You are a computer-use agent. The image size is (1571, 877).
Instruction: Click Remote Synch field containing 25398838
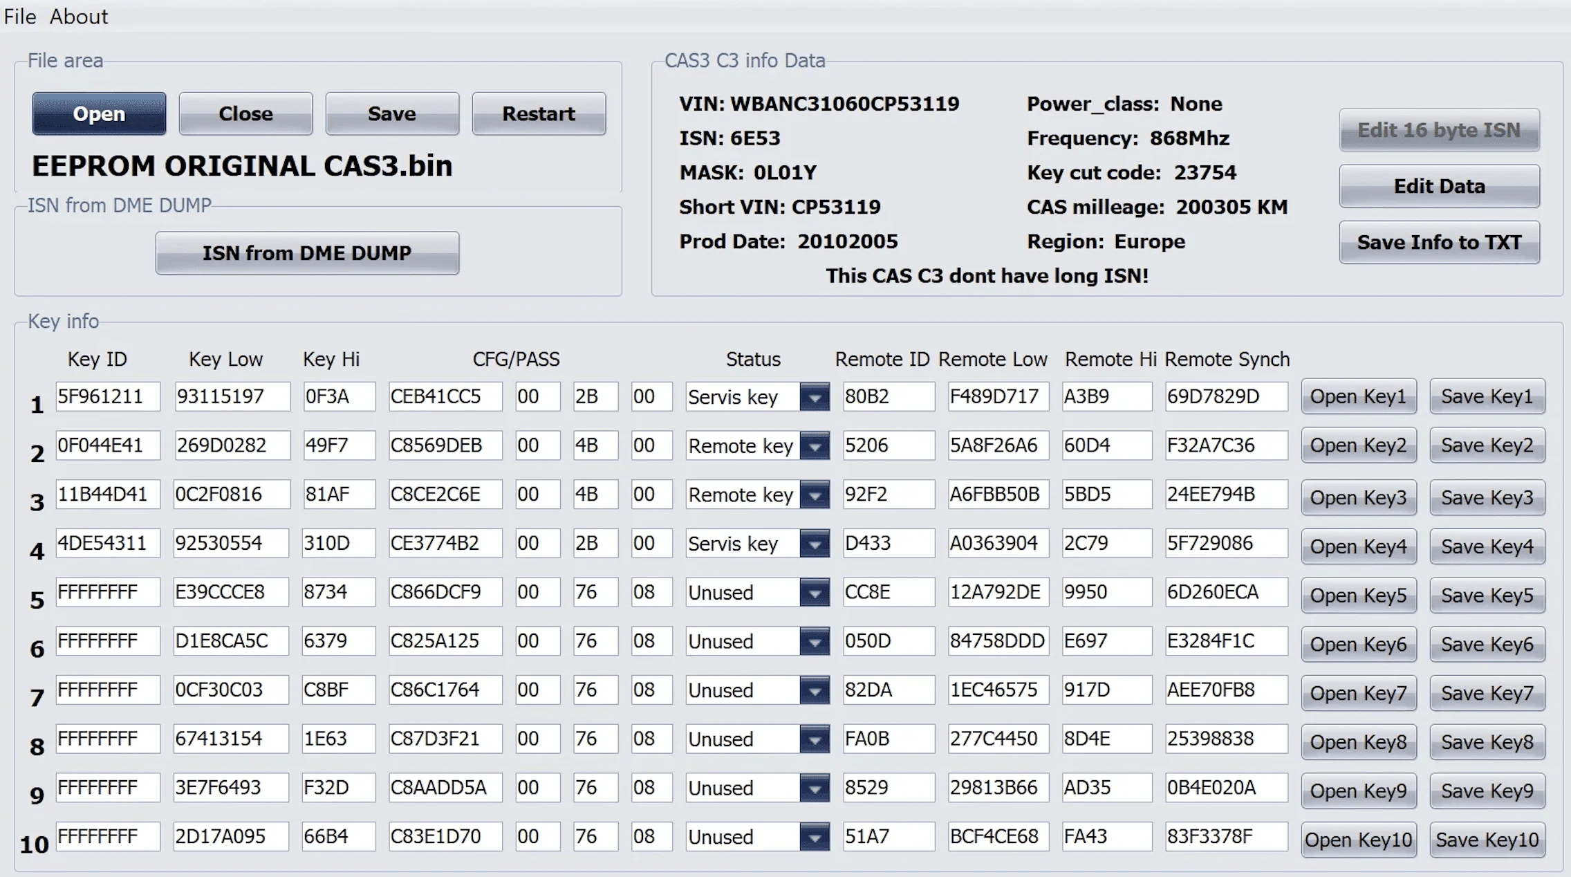[x=1227, y=739]
